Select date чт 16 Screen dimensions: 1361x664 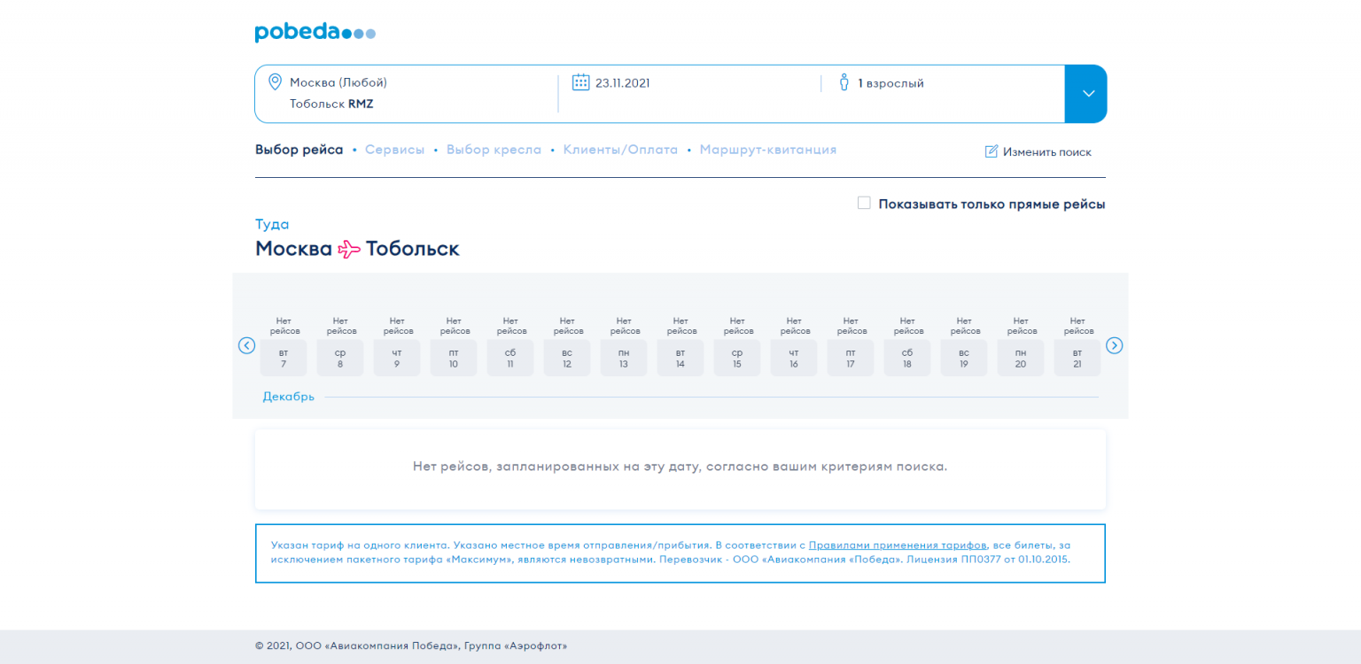pos(794,358)
